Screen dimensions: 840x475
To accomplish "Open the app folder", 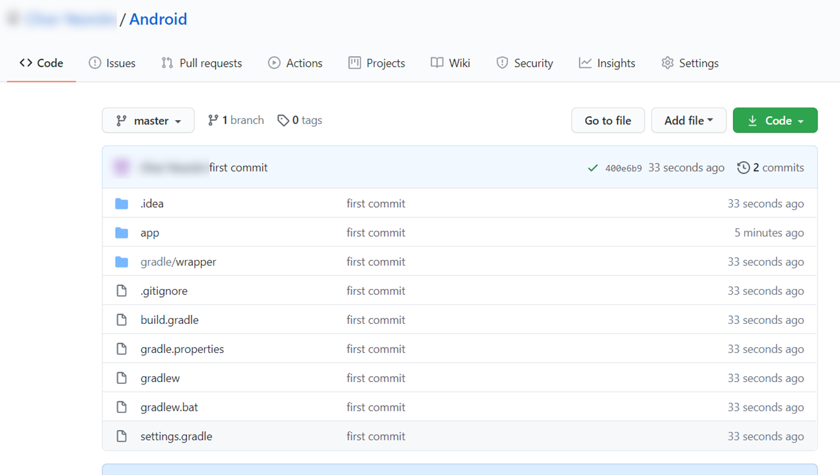I will [150, 233].
